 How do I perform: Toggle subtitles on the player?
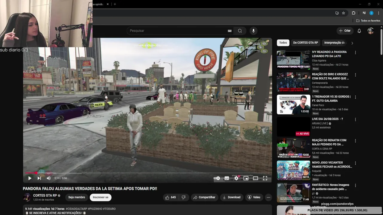pos(227,178)
